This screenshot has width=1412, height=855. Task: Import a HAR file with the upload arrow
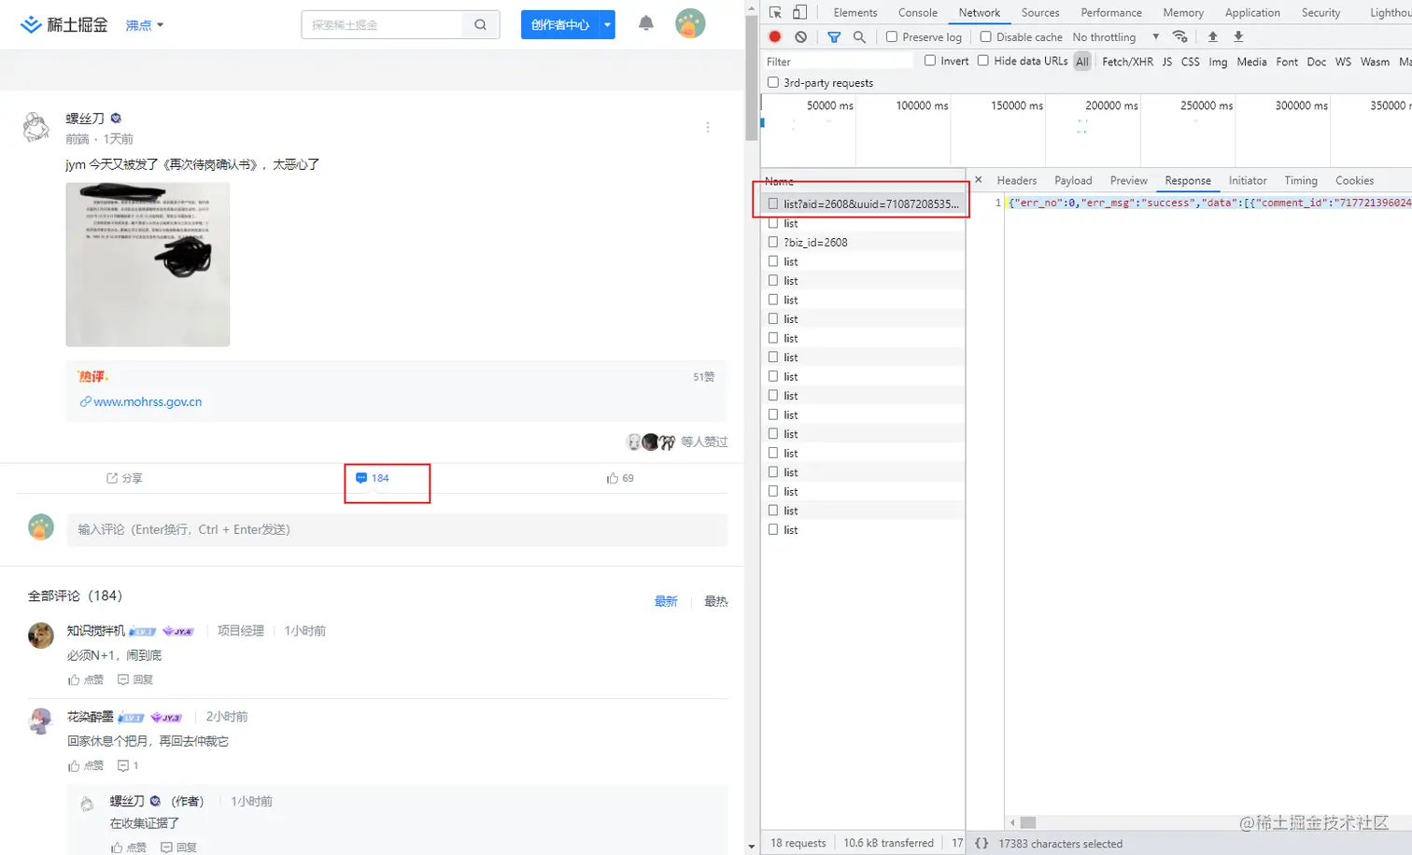(1212, 36)
